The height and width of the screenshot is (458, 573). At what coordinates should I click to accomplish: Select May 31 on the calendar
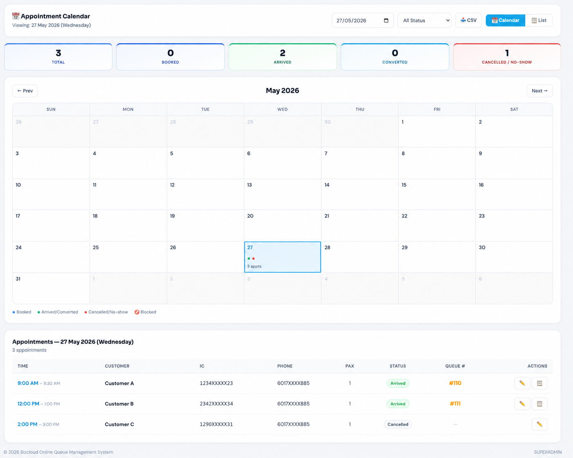tap(51, 288)
